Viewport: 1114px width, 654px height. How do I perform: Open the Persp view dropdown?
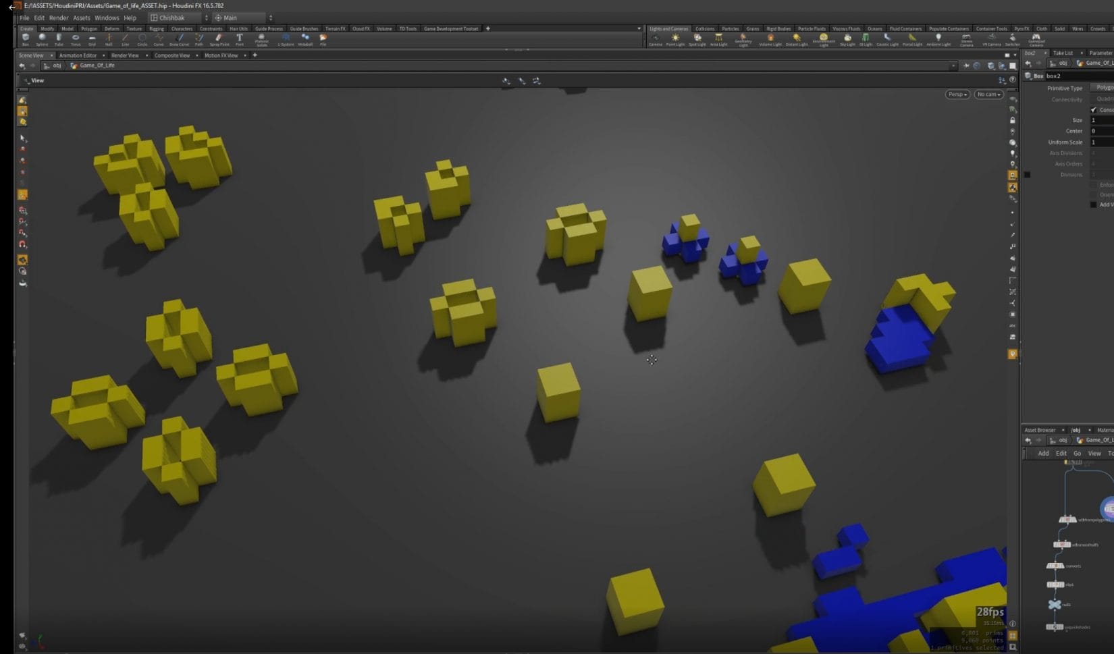[x=957, y=94]
